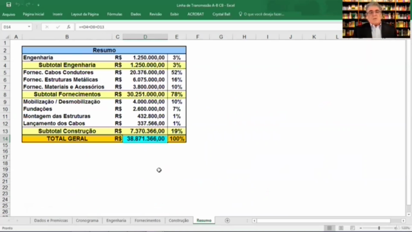The width and height of the screenshot is (412, 232).
Task: Click the active Resumo sheet tab
Action: click(x=204, y=220)
